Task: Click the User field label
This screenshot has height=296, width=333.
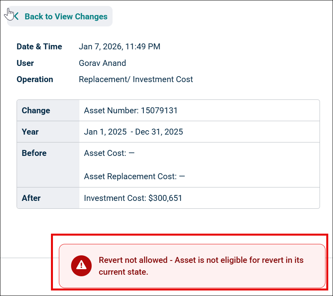Action: click(x=25, y=63)
